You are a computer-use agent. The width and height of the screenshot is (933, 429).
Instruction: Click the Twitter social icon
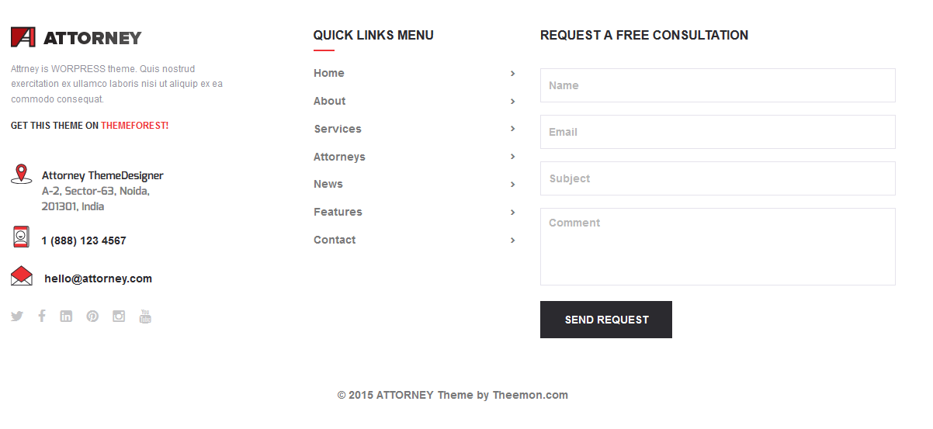[17, 316]
